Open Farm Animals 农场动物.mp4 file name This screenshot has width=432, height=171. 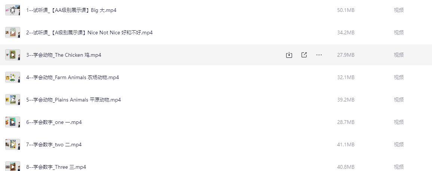coord(73,77)
